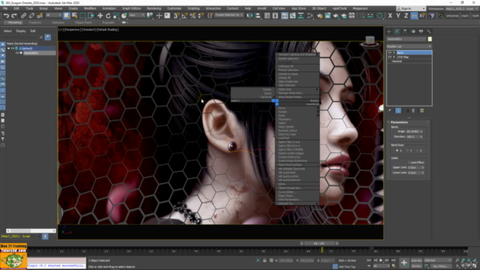
Task: Restrict transforms to XY plane
Action: click(414, 16)
